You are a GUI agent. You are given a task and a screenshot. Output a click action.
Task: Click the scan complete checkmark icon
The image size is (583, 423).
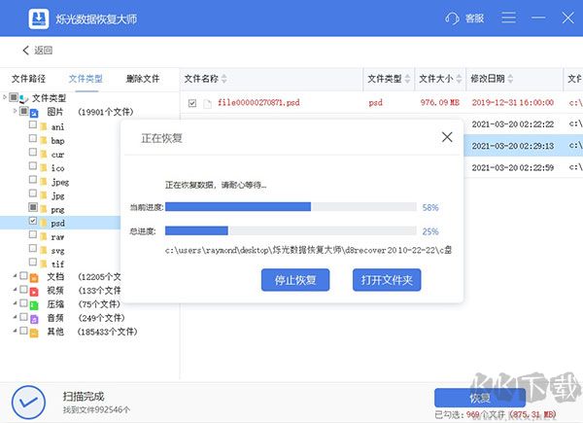(29, 401)
